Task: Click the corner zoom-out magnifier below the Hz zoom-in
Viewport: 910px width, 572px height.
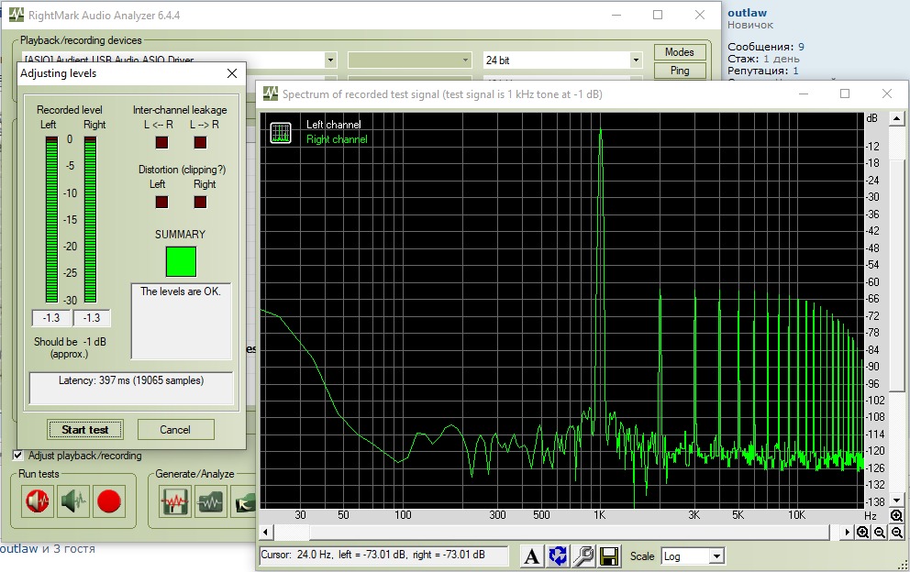Action: point(896,532)
